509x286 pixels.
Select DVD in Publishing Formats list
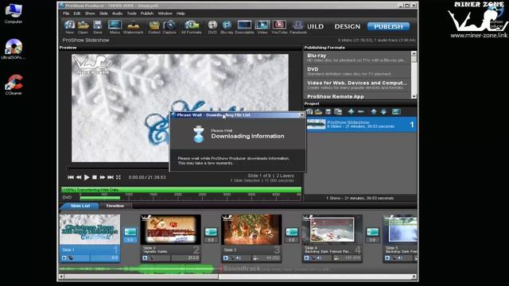pos(357,71)
